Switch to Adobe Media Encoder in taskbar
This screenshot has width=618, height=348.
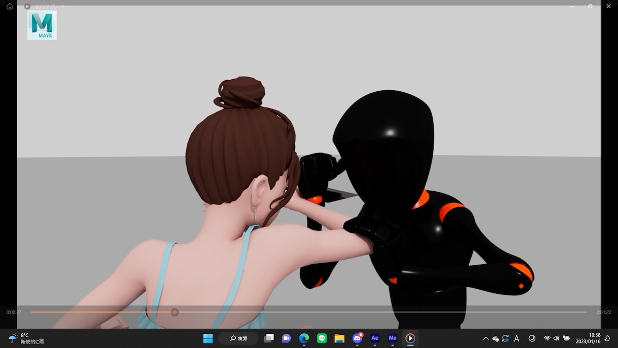coord(393,338)
